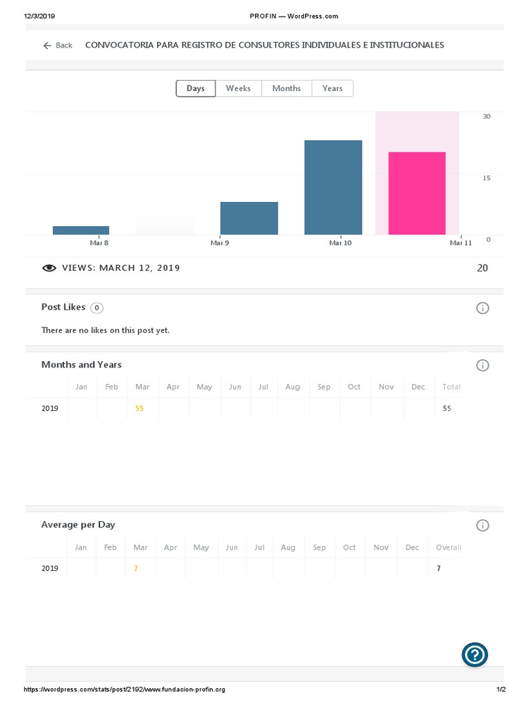Click the Back arrow icon
Screen dimensions: 529x706
coord(47,46)
